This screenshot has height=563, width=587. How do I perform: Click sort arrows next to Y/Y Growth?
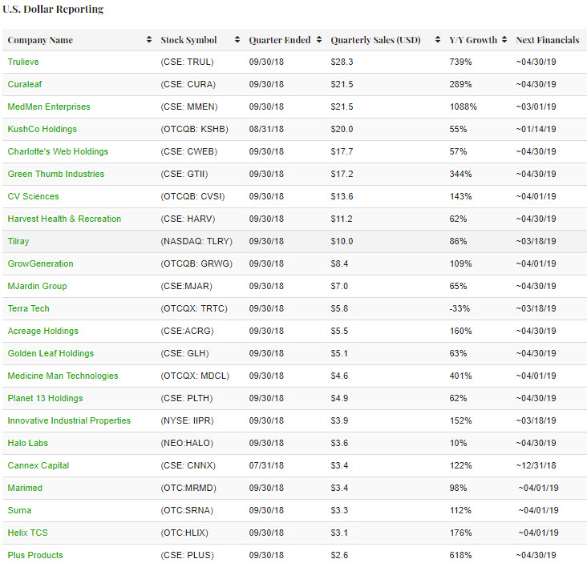[504, 40]
